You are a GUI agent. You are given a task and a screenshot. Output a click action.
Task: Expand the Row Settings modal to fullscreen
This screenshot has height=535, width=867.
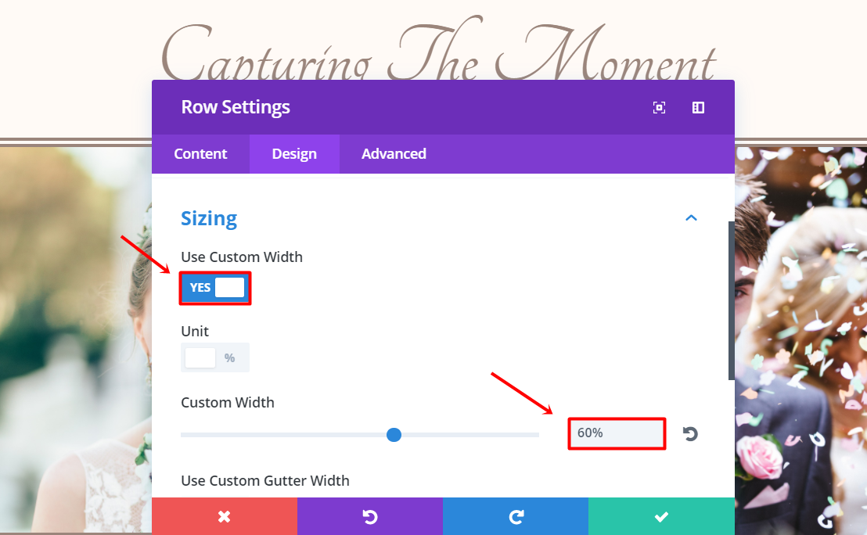(x=659, y=108)
